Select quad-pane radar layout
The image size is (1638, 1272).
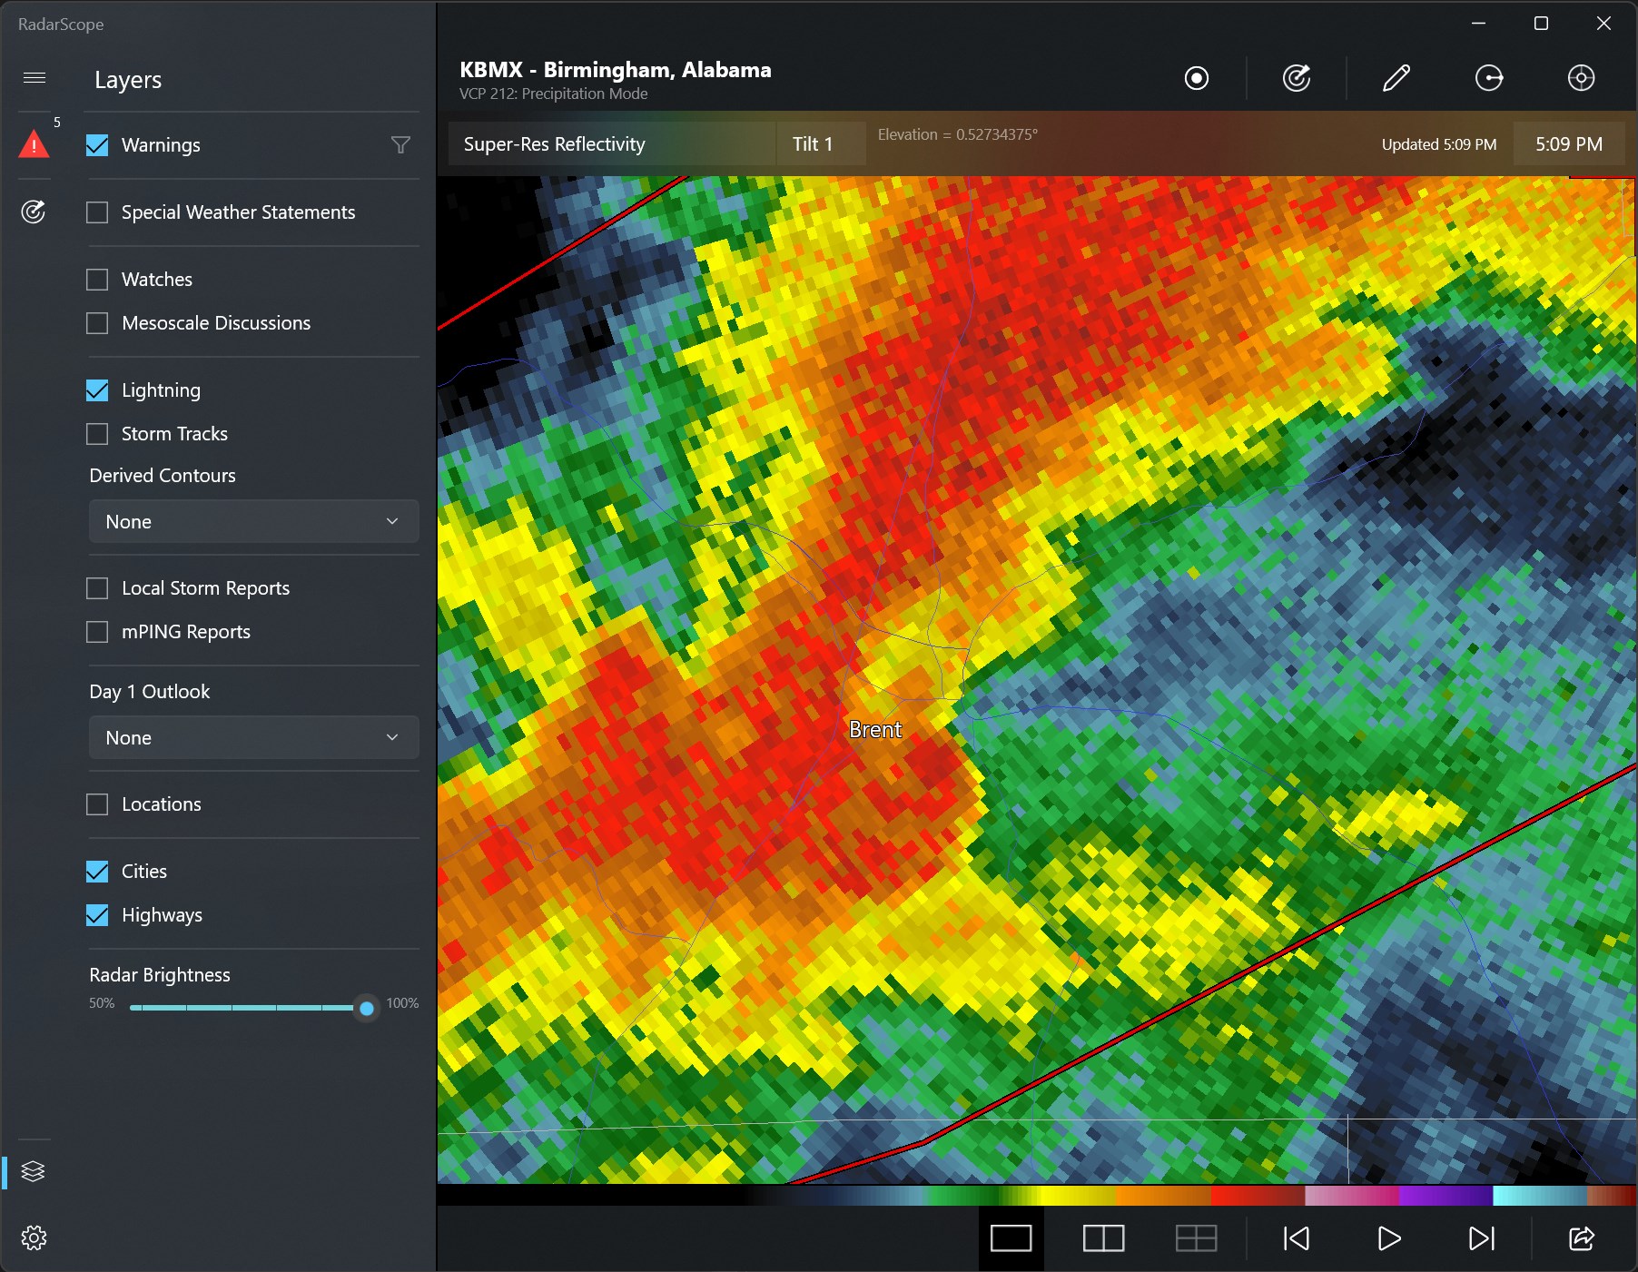[x=1196, y=1237]
